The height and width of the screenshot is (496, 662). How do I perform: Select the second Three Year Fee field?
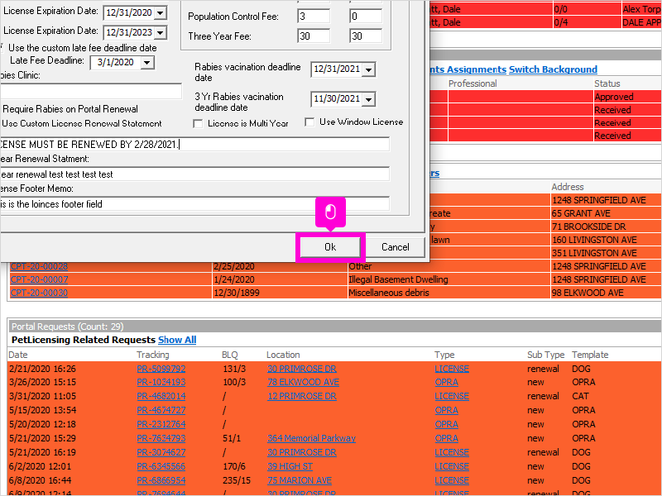point(366,36)
